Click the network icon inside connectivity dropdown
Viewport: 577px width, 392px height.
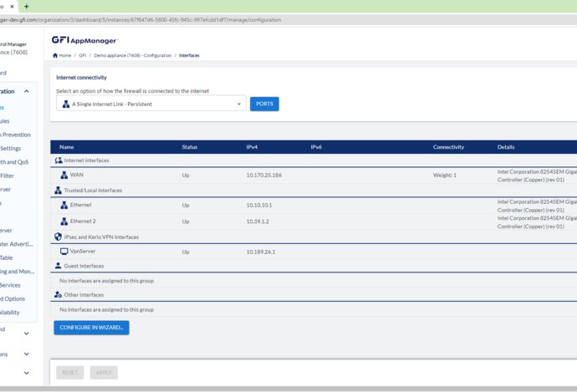click(x=66, y=104)
